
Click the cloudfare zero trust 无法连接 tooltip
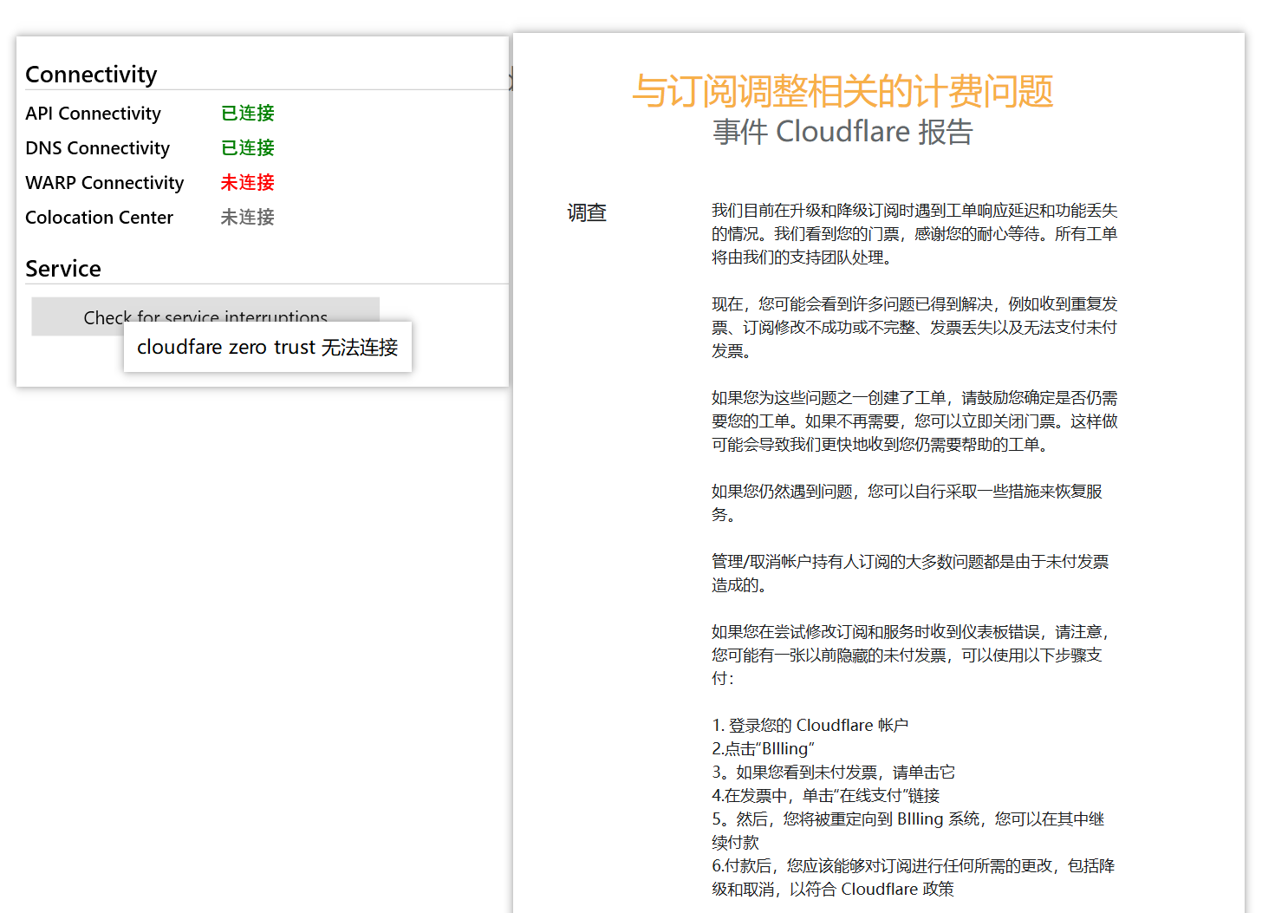(x=268, y=347)
